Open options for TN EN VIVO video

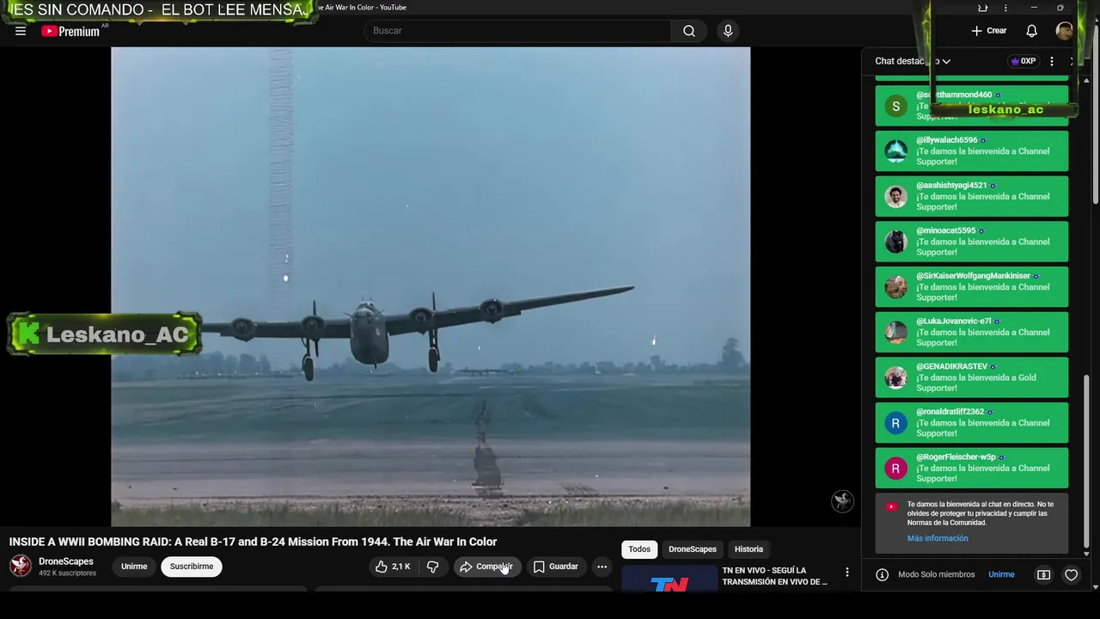847,573
